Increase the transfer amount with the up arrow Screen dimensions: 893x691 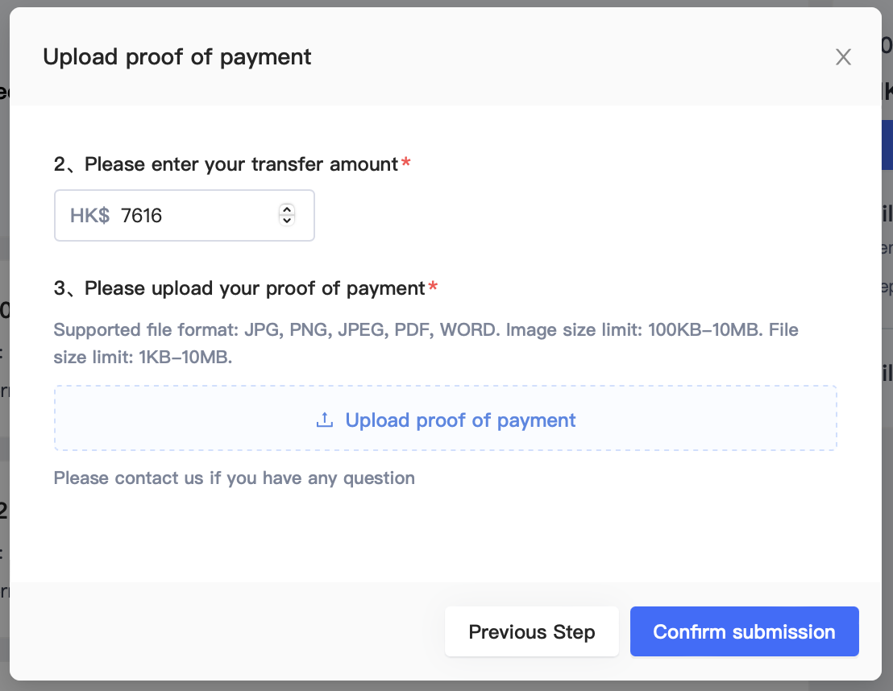click(x=286, y=209)
